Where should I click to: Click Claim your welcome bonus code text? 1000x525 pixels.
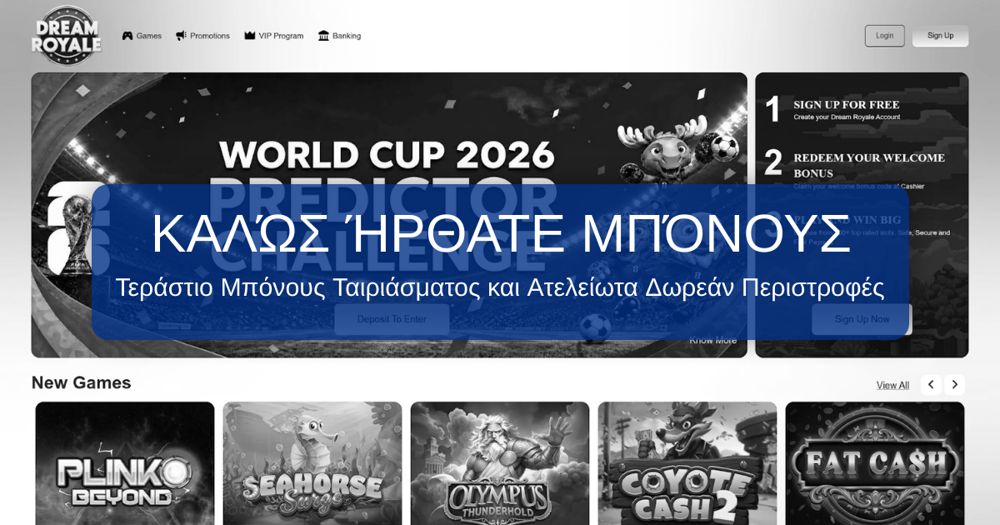858,186
